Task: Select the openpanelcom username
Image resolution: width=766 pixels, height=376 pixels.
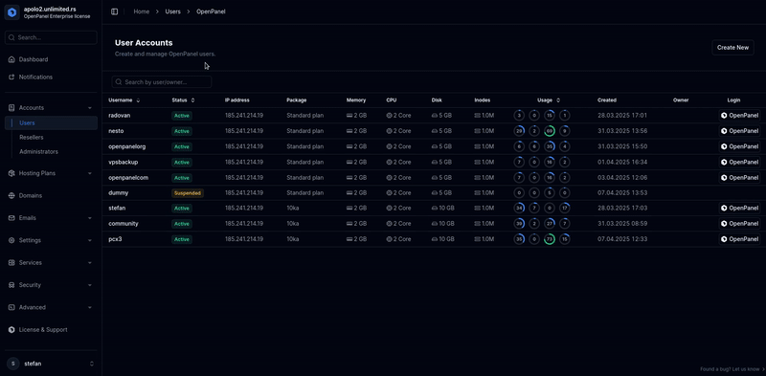Action: (128, 178)
